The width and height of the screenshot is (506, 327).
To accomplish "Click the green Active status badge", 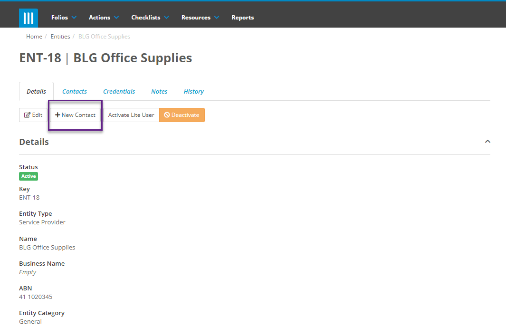I will 28,176.
